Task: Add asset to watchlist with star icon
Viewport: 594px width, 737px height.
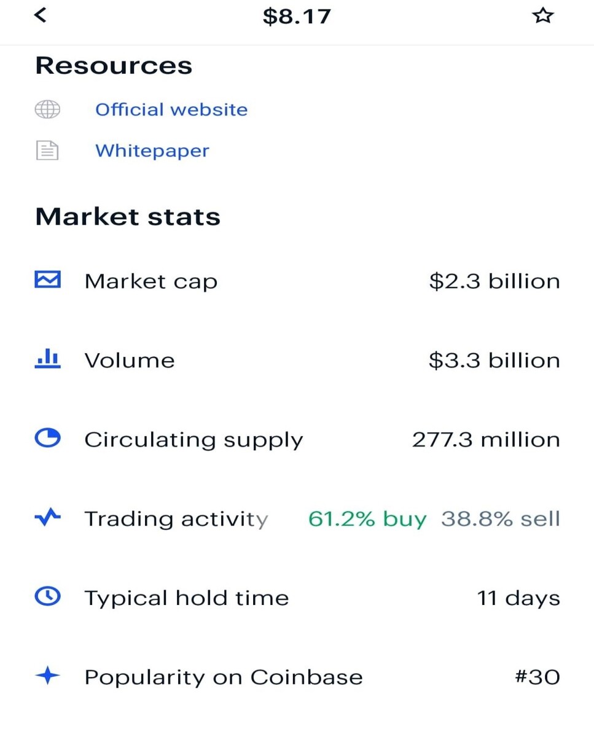Action: pyautogui.click(x=542, y=15)
